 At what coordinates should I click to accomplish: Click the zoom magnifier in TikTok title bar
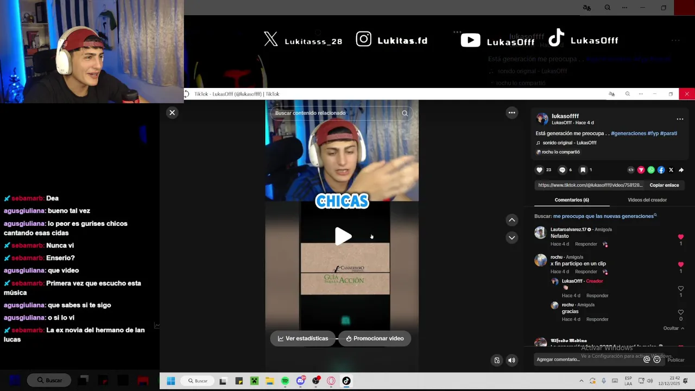click(627, 94)
